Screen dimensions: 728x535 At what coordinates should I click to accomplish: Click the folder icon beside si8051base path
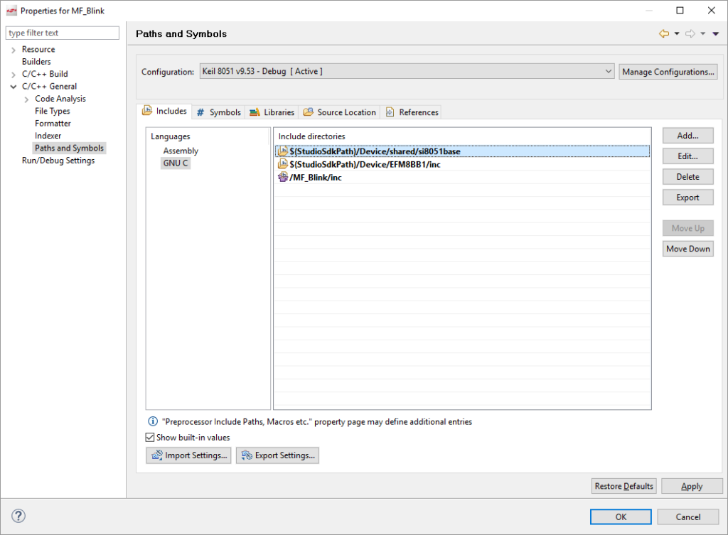(283, 151)
